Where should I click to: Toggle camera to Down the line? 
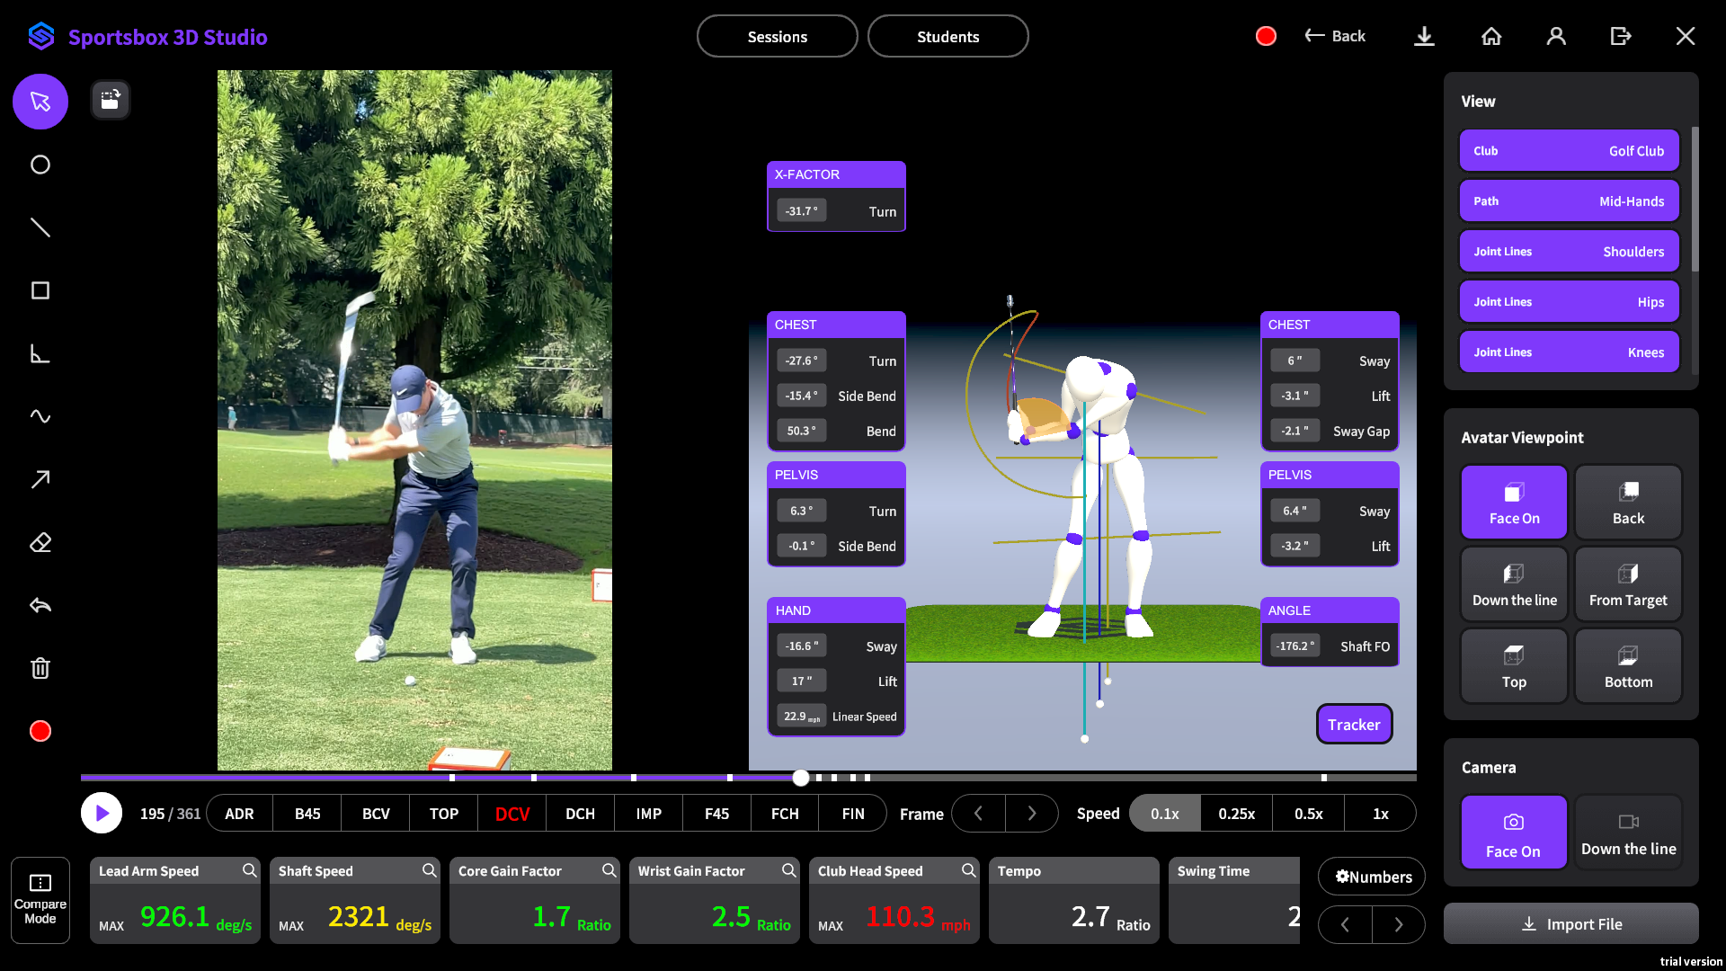click(x=1628, y=832)
